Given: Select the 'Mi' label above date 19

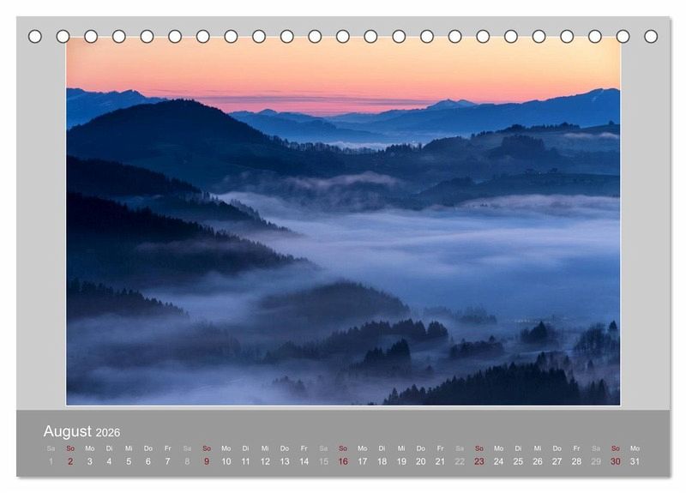Looking at the screenshot, I should [x=401, y=448].
